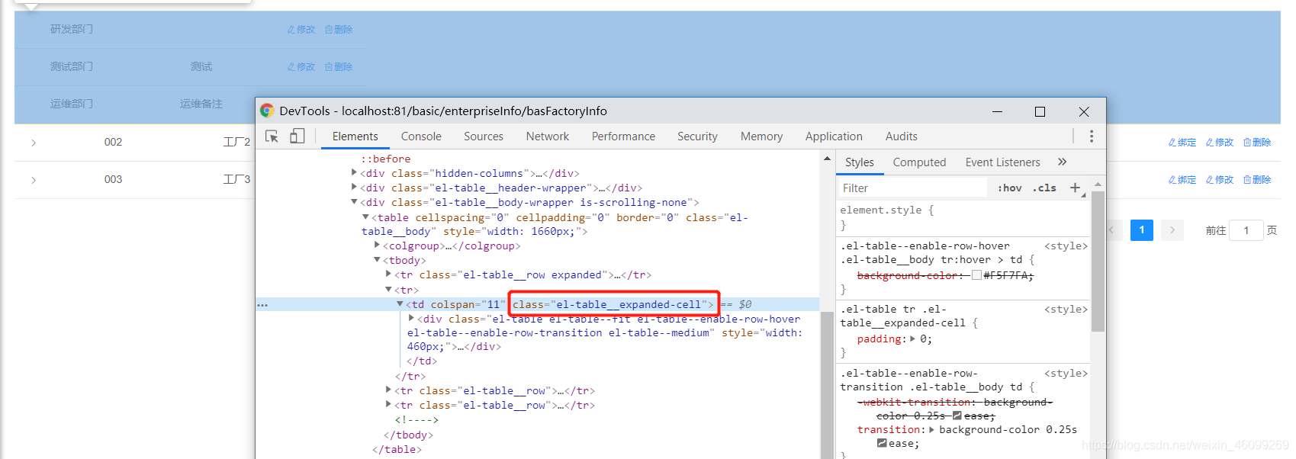Open the Network tab
Screen dimensions: 1296x459
(x=548, y=136)
